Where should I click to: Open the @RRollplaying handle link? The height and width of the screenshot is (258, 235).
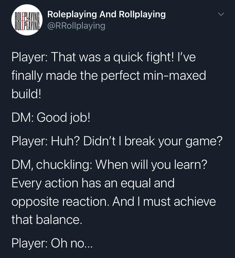pyautogui.click(x=76, y=26)
